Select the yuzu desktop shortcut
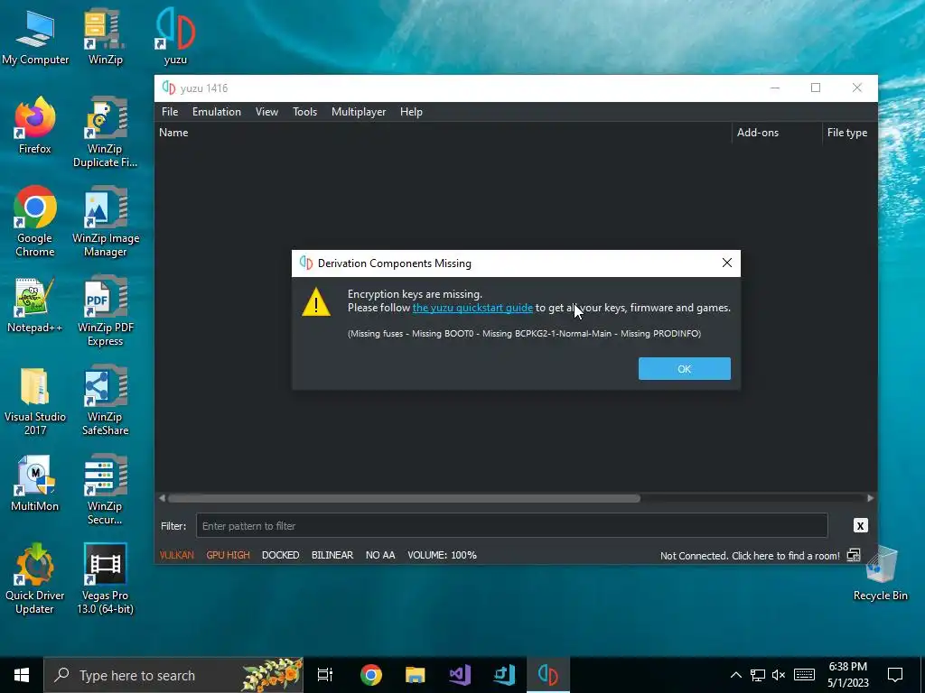Viewport: 925px width, 693px height. (175, 36)
